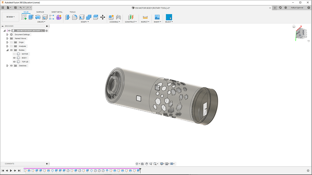The width and height of the screenshot is (312, 175).
Task: Select the Fillet tool
Action: pyautogui.click(x=74, y=17)
